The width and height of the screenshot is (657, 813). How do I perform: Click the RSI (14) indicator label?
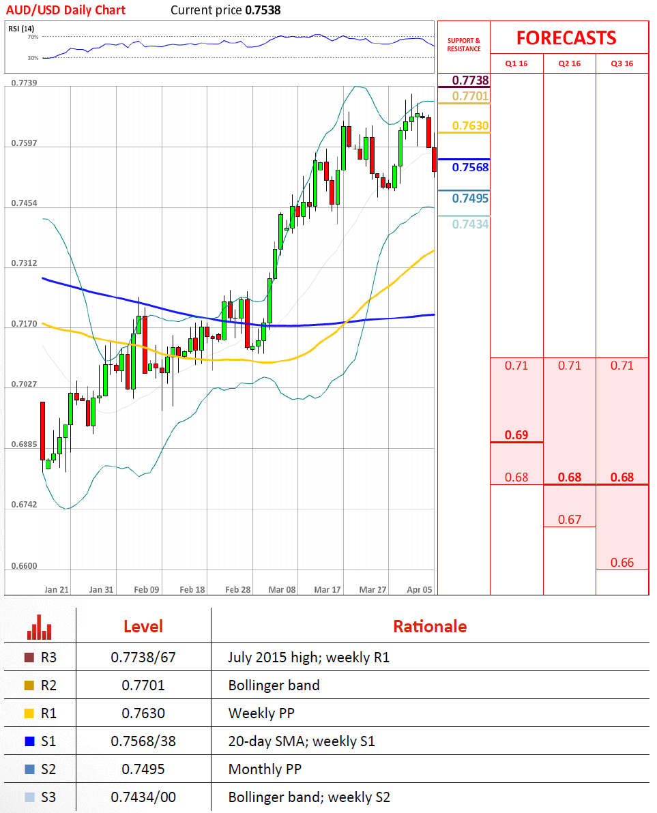point(21,29)
